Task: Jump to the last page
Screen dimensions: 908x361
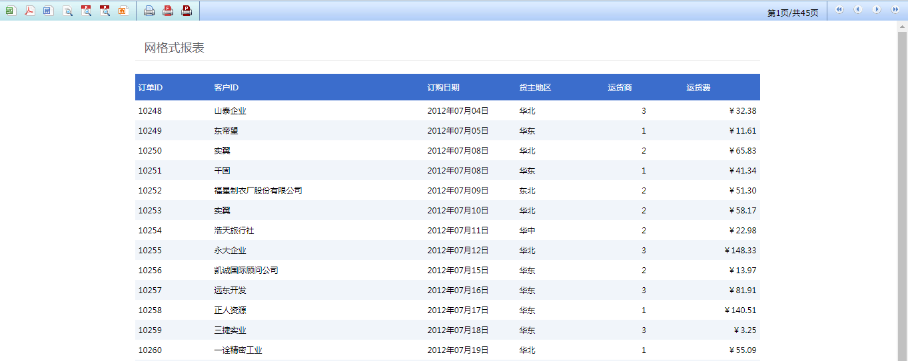Action: pyautogui.click(x=895, y=9)
